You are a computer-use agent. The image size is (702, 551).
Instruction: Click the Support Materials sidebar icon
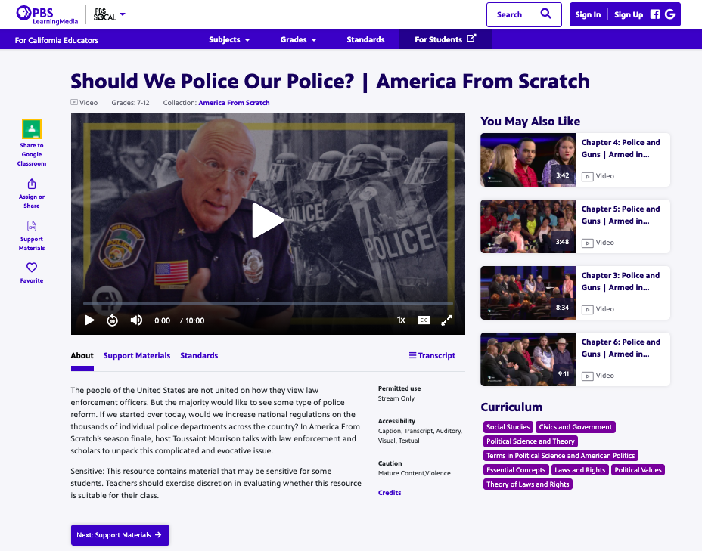(x=31, y=225)
